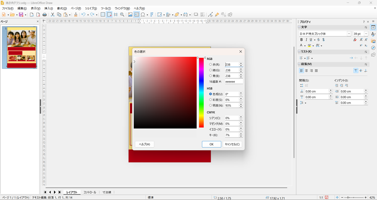The width and height of the screenshot is (377, 200).
Task: Click the Helplines while moving icon
Action: point(116,14)
